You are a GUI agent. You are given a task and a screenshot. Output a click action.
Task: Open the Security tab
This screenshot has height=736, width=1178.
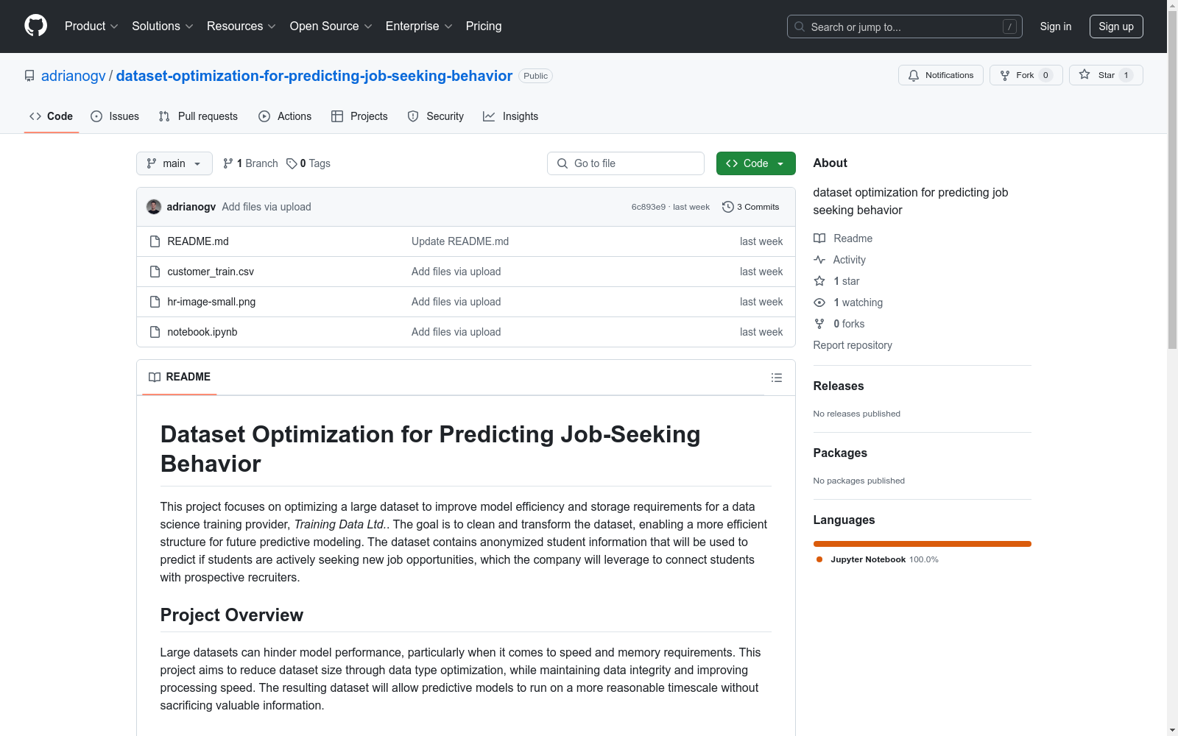pos(436,116)
